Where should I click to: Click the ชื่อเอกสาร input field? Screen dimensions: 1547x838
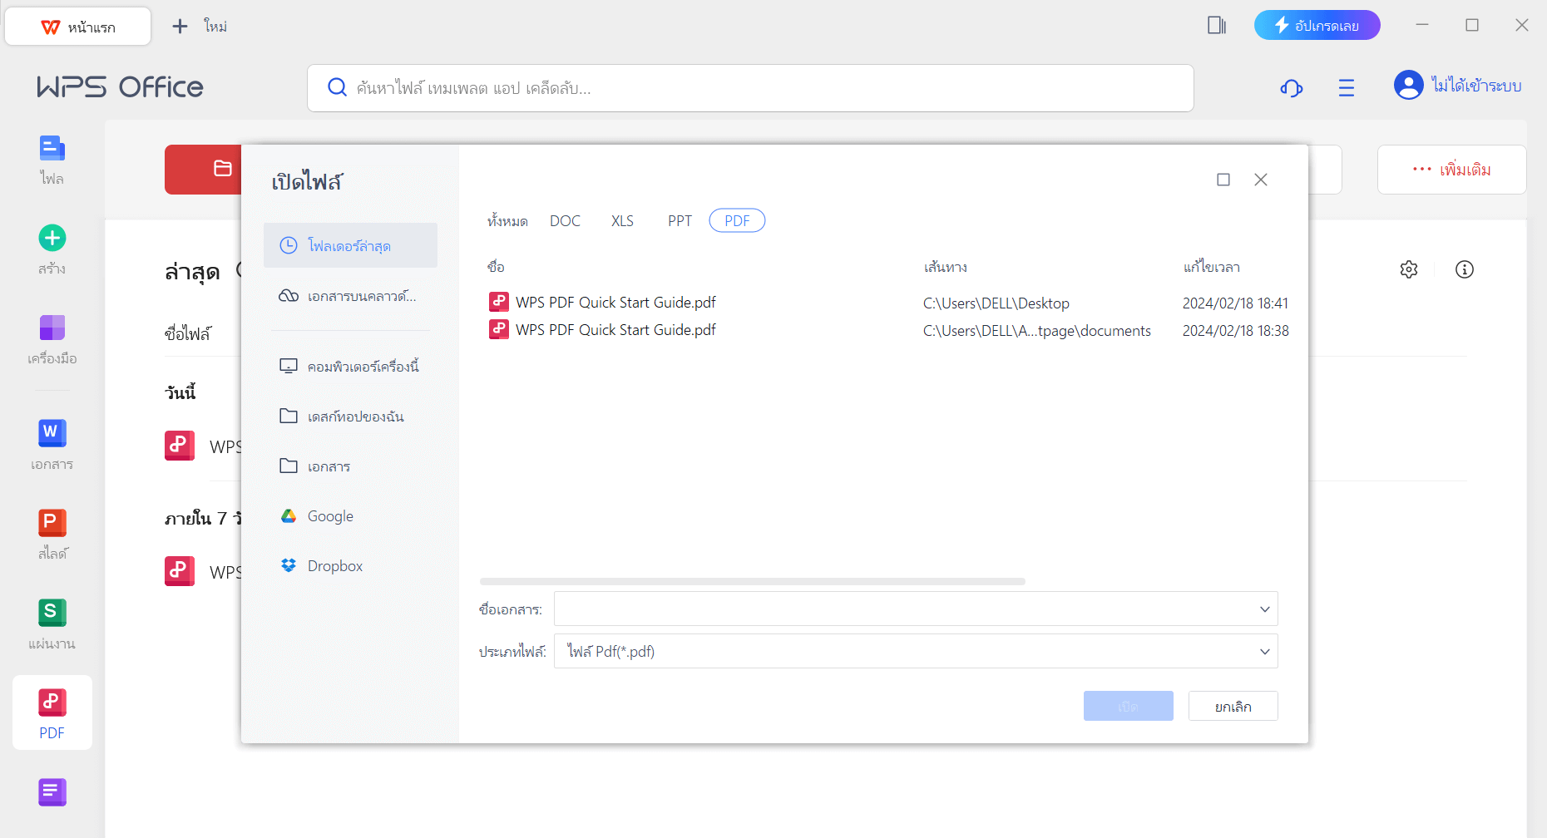coord(916,609)
